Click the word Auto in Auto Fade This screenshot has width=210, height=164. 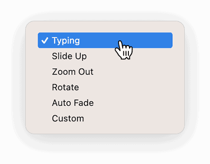pyautogui.click(x=62, y=103)
